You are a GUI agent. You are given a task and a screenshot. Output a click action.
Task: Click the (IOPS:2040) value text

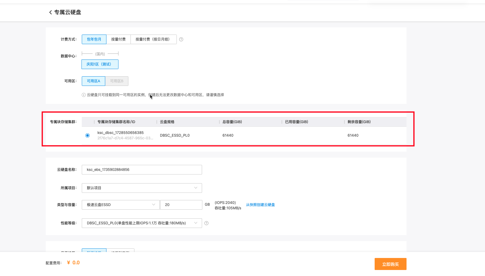point(225,203)
